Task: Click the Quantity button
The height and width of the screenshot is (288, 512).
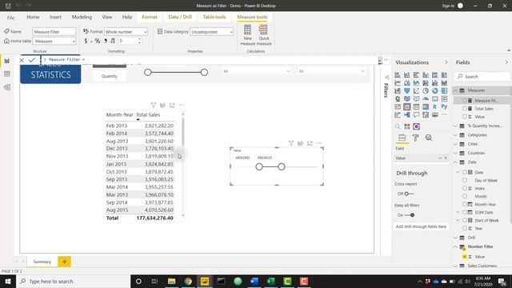Action: [110, 76]
